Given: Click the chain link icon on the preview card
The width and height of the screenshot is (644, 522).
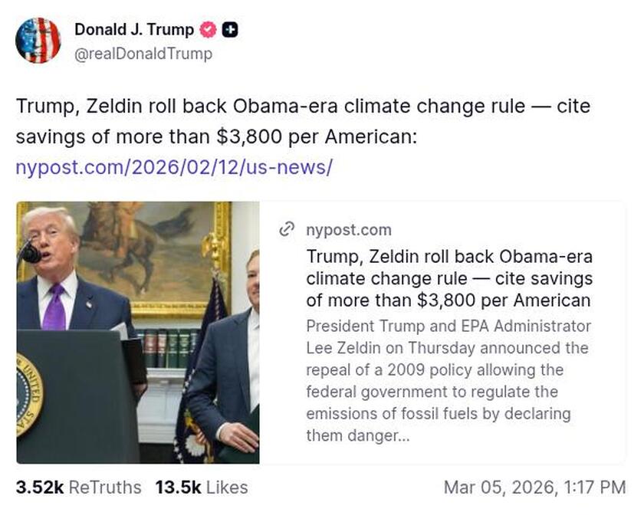Looking at the screenshot, I should pyautogui.click(x=288, y=229).
